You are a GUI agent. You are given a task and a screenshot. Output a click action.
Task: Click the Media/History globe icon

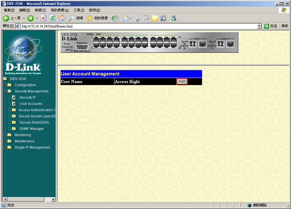click(x=114, y=18)
